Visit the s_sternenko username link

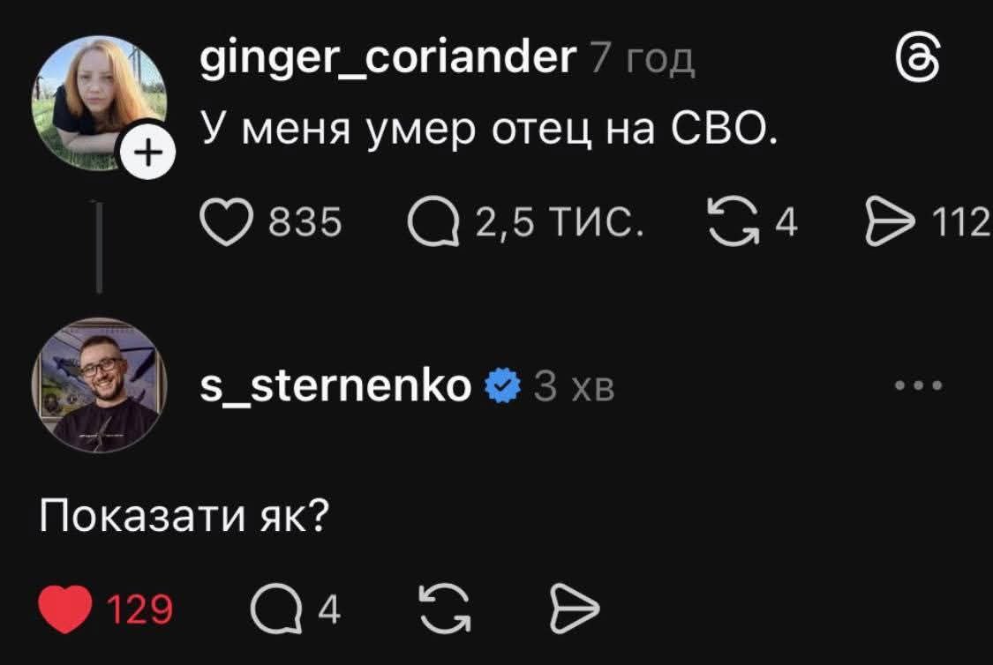(335, 385)
